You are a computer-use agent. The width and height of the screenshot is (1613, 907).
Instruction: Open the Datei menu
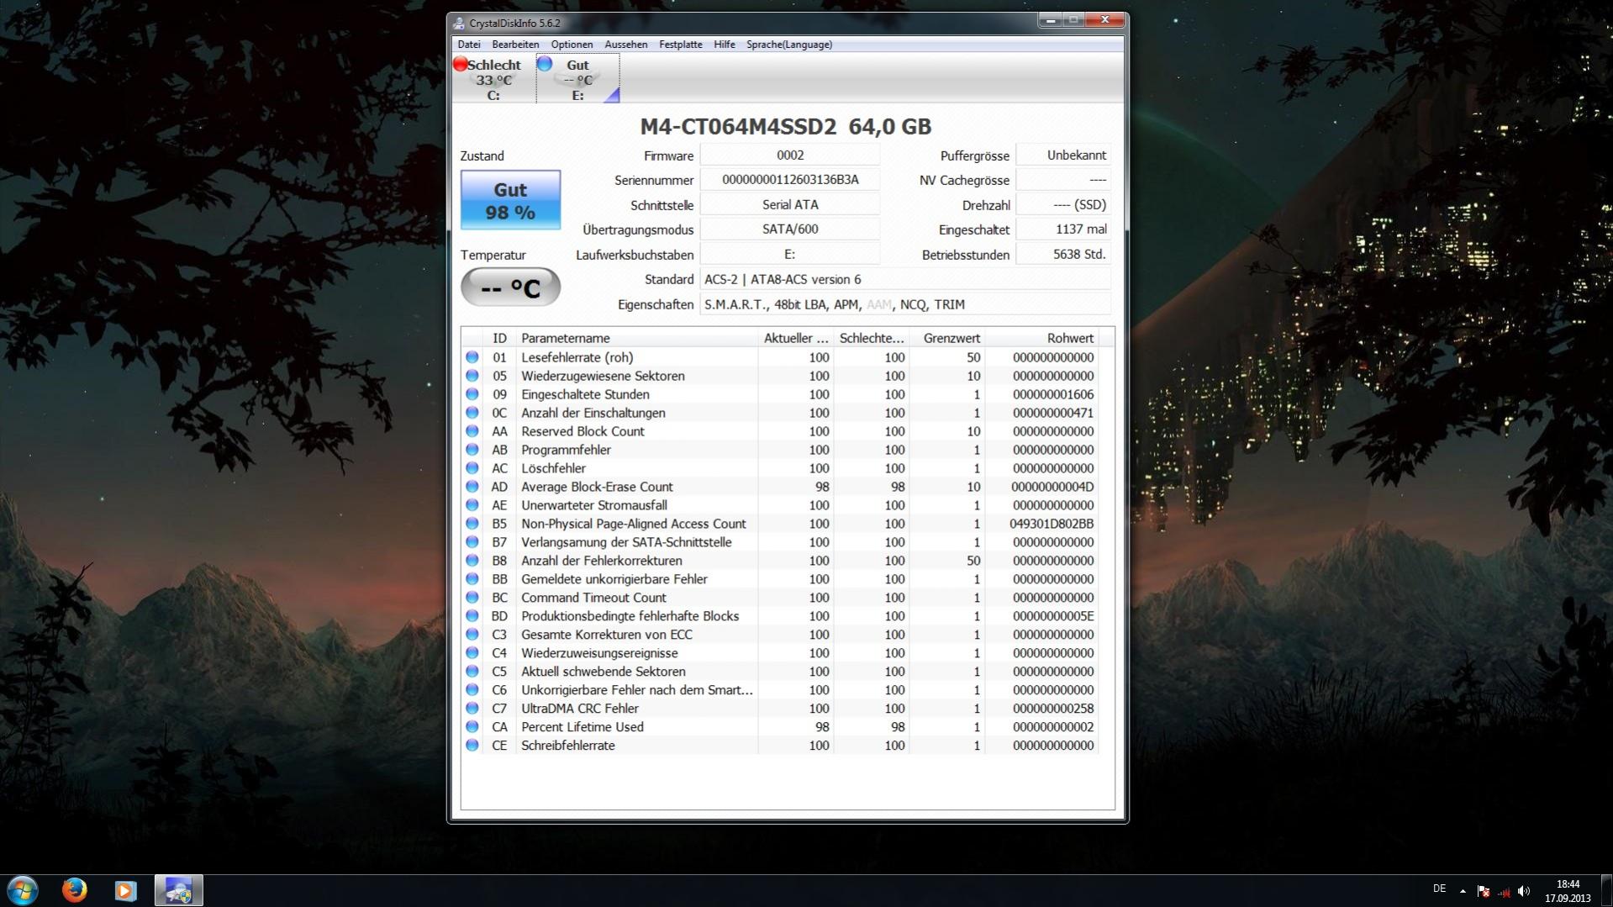(469, 45)
